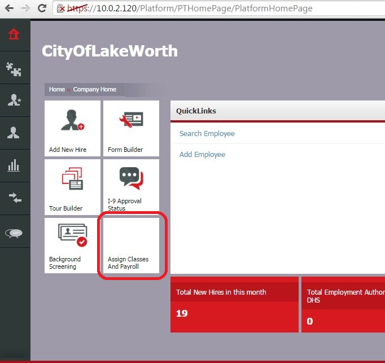Click the Search Employee quick link
This screenshot has height=363, width=385.
(x=207, y=134)
